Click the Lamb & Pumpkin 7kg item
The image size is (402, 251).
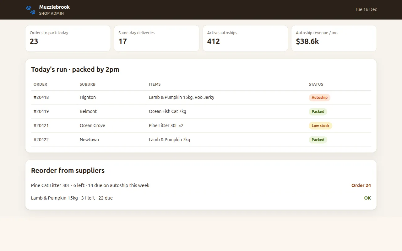click(169, 140)
